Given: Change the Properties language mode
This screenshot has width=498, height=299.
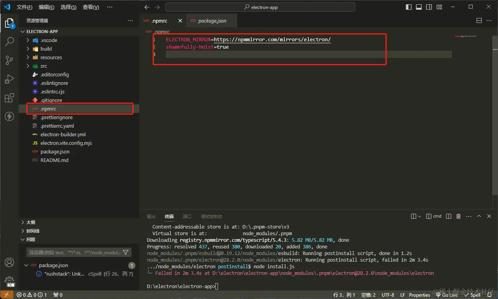Looking at the screenshot, I should [420, 295].
